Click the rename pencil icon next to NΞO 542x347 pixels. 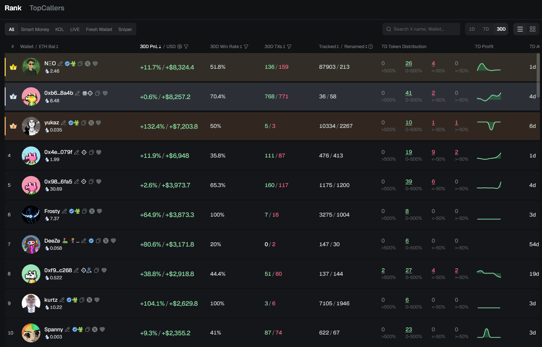[60, 64]
